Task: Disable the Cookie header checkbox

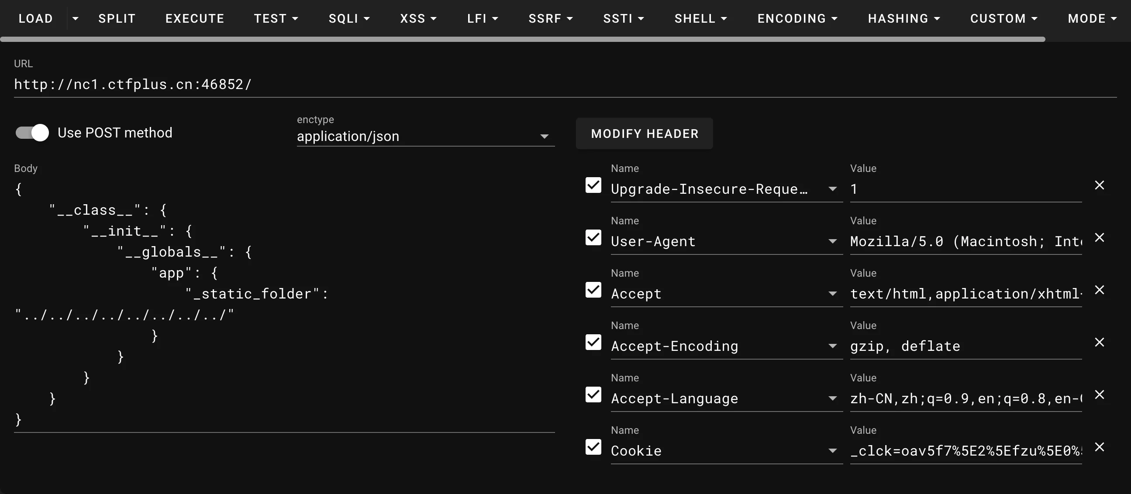Action: click(593, 447)
